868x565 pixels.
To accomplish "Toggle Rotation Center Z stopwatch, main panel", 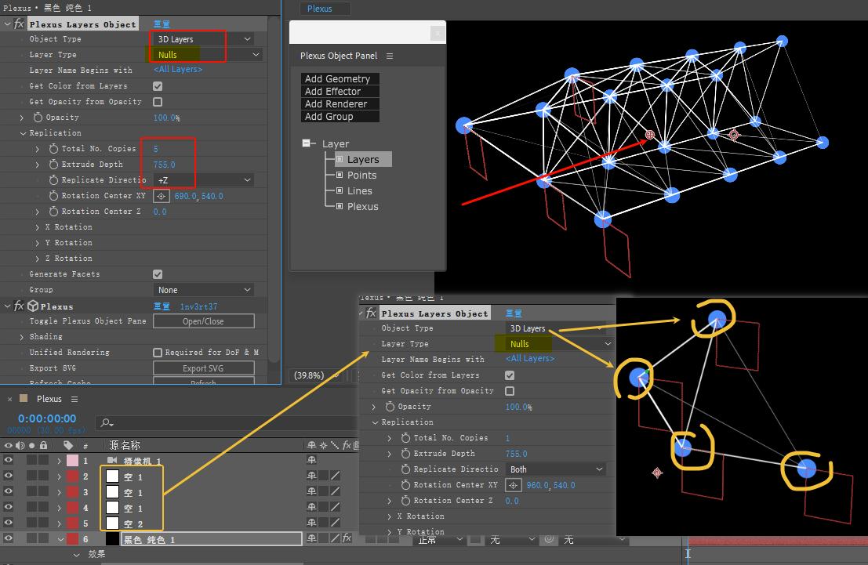I will [53, 212].
